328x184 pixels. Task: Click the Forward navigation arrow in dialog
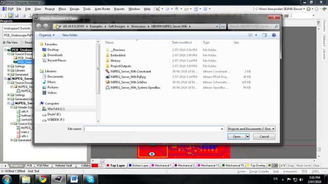[46, 27]
